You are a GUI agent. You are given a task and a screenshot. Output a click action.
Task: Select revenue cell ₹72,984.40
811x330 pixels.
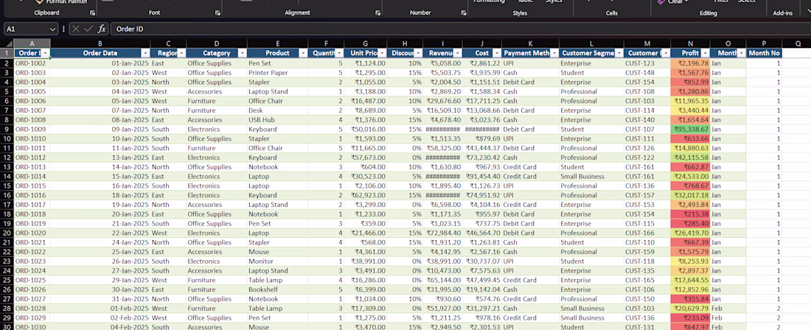(443, 233)
